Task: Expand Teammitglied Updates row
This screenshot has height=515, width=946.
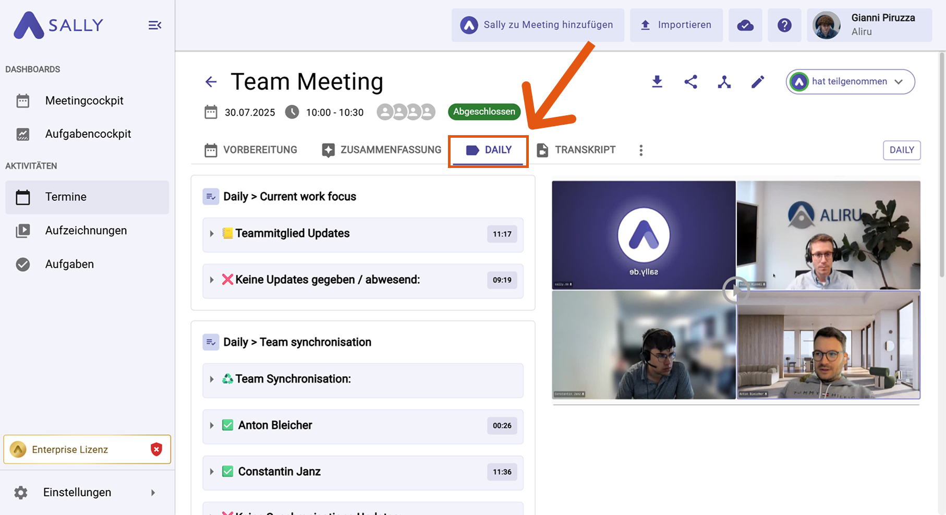Action: [363, 235]
